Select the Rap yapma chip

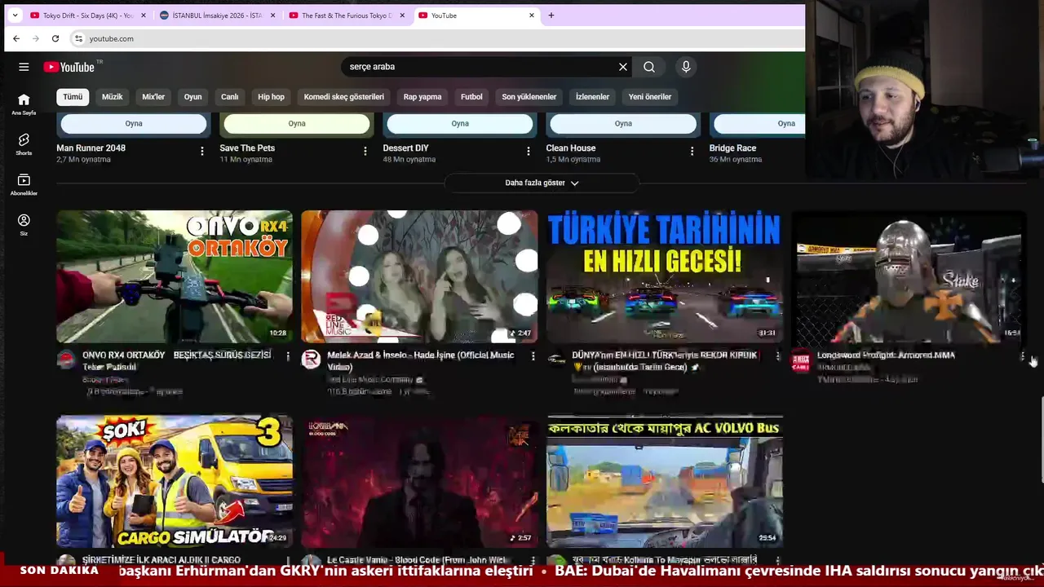coord(422,97)
